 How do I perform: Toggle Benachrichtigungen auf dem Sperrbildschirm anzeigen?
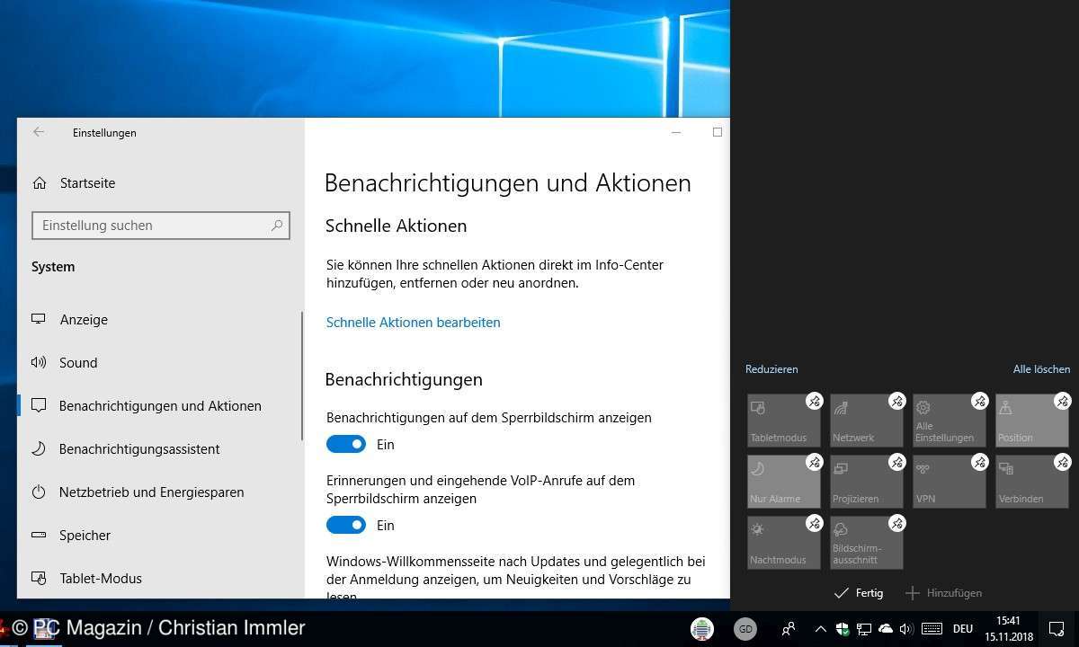pos(346,445)
